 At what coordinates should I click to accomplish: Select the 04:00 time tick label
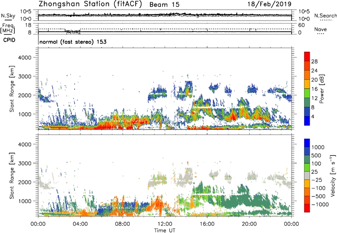(80, 224)
